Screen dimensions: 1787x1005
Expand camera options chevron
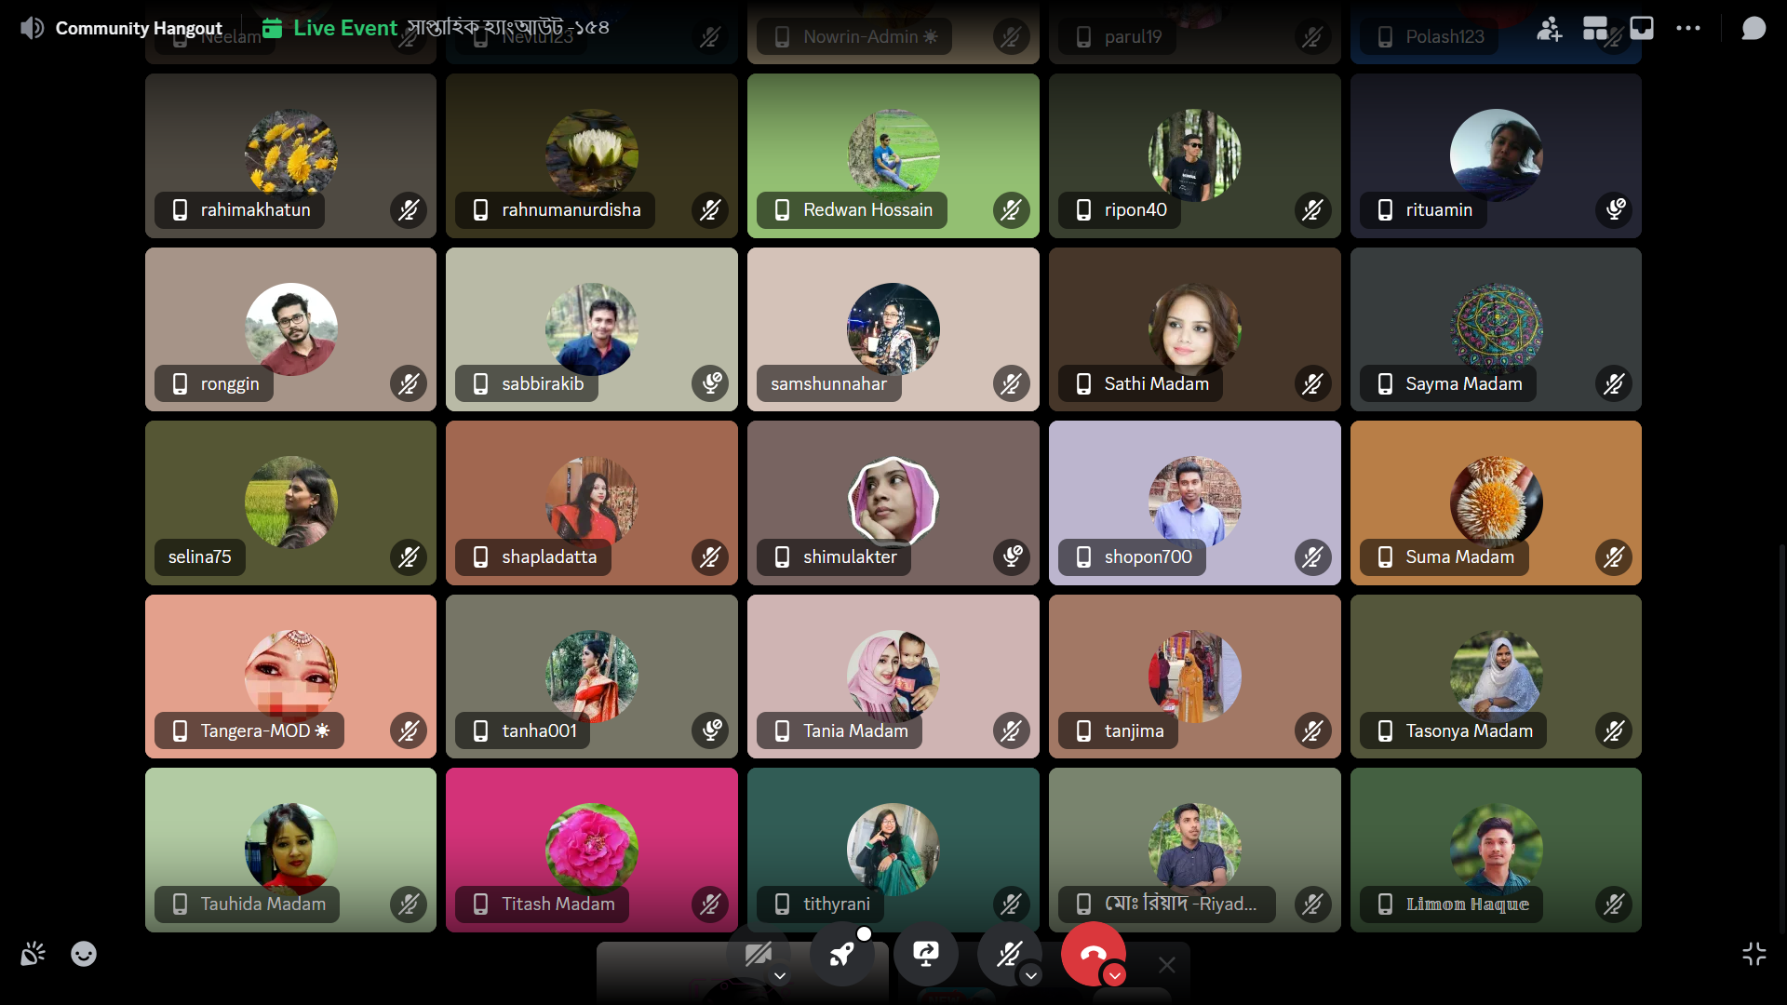(x=780, y=976)
